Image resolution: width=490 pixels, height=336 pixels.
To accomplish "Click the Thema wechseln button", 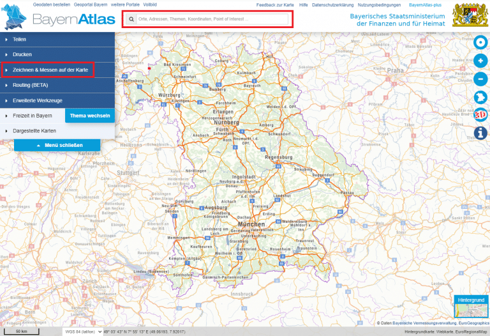I will coord(90,116).
